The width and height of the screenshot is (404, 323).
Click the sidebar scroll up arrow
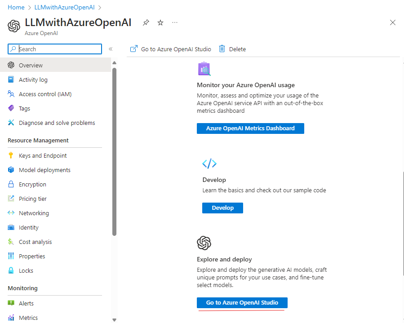pos(115,62)
